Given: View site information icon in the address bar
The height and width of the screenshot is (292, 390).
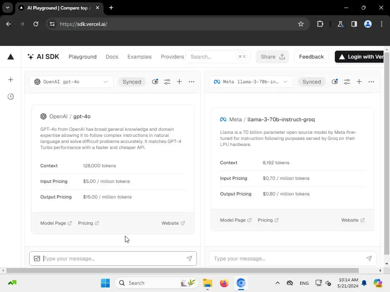Looking at the screenshot, I should 52,24.
